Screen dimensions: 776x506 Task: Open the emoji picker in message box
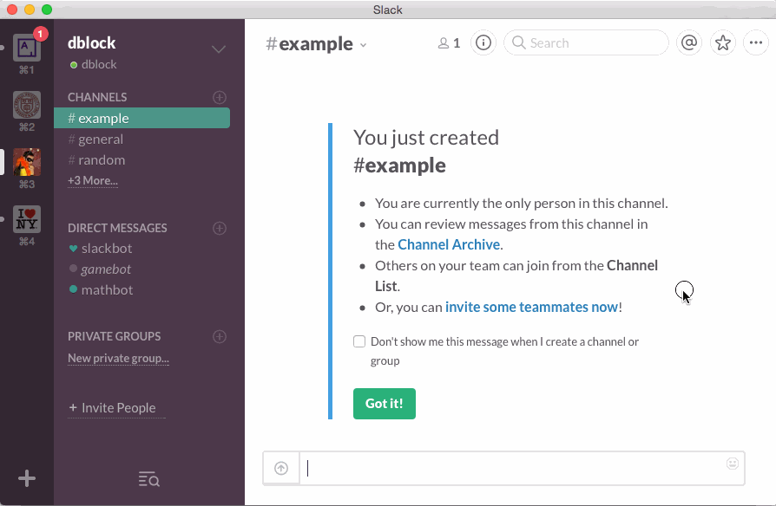733,463
